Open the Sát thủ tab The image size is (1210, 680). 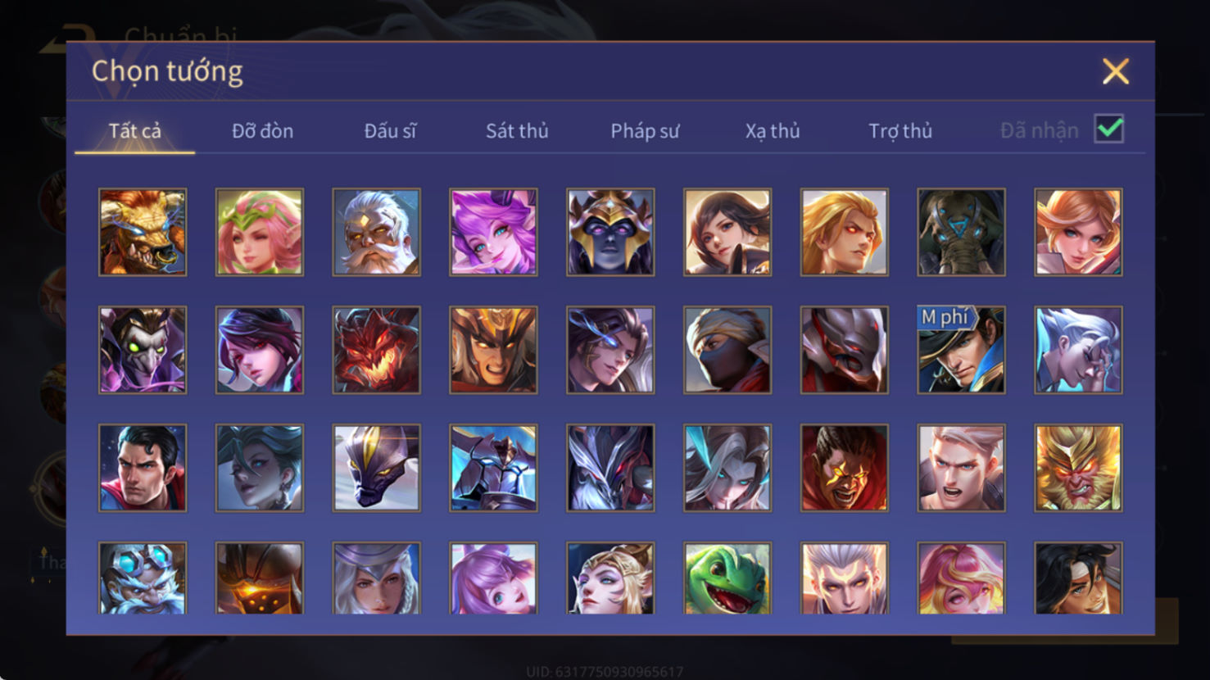point(517,131)
